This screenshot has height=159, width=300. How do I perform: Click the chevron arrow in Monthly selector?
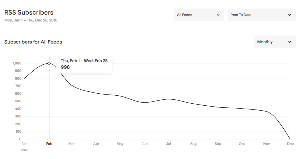(x=290, y=42)
